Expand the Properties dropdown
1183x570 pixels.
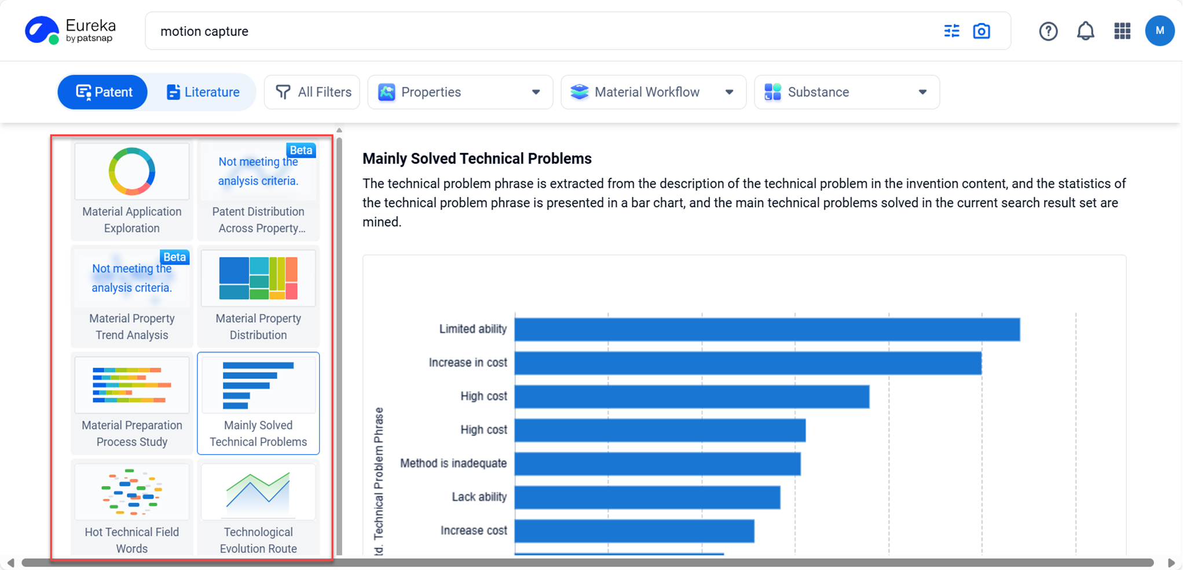pyautogui.click(x=460, y=92)
